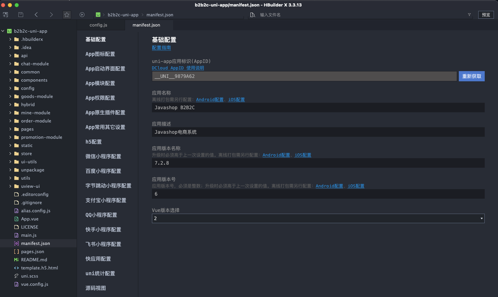Click the green uni-app icon in breadcrumb
498x297 pixels.
98,15
